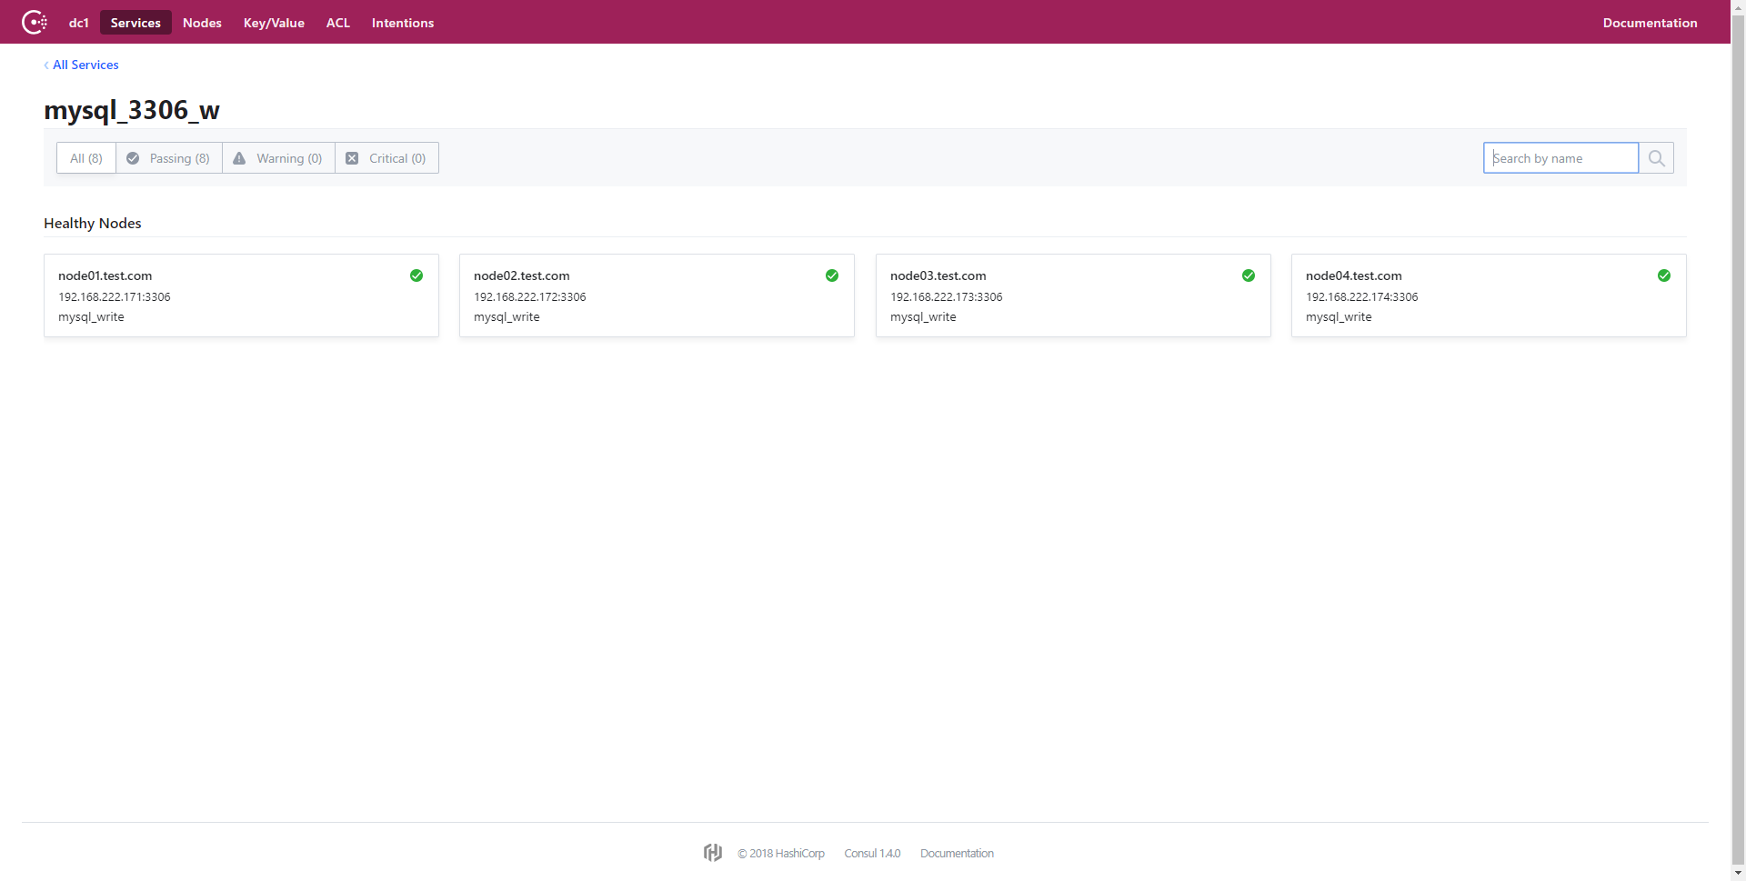Open node02.test.com node card
This screenshot has height=881, width=1746.
[x=657, y=295]
